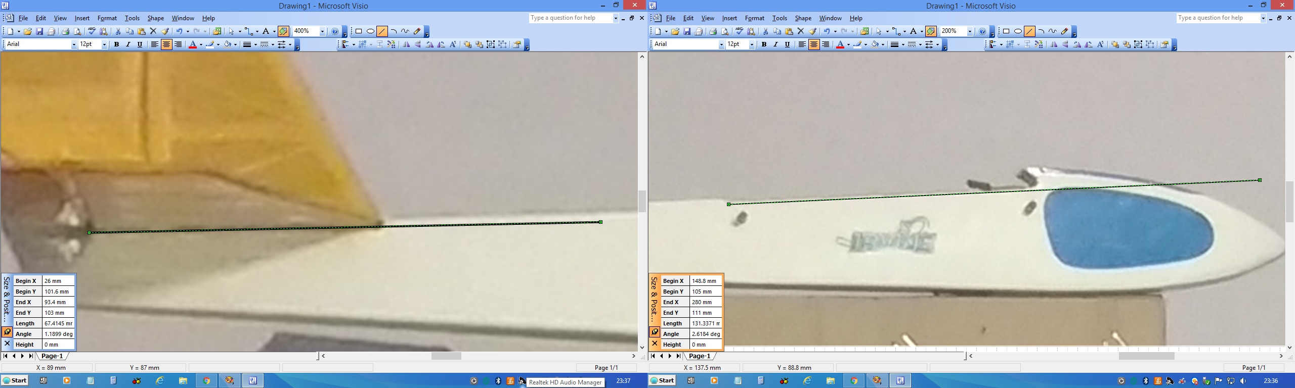Pick the Pencil tool in left window
1295x388 pixels.
(417, 31)
